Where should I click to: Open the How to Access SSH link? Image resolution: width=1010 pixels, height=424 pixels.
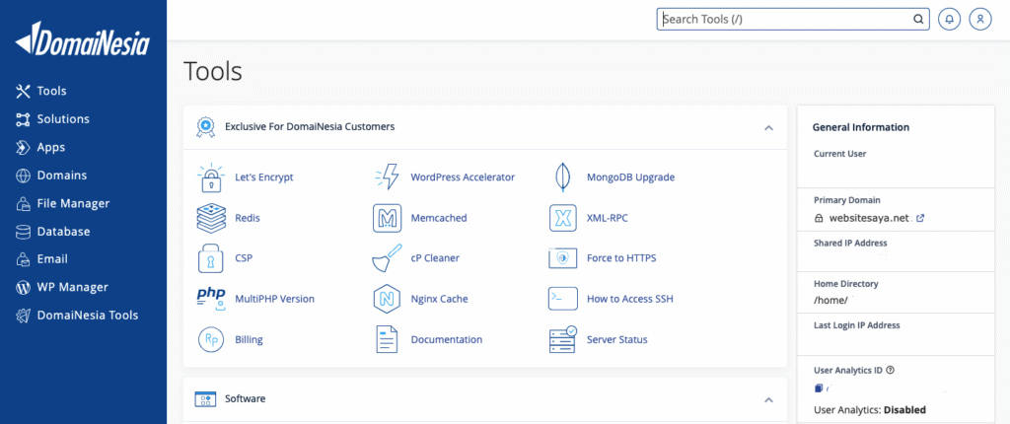click(629, 299)
